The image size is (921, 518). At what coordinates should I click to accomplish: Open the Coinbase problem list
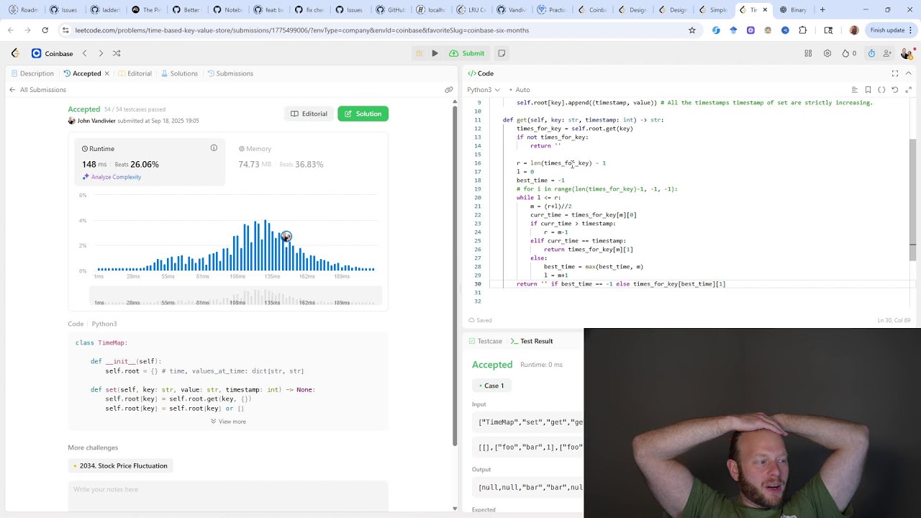(53, 53)
